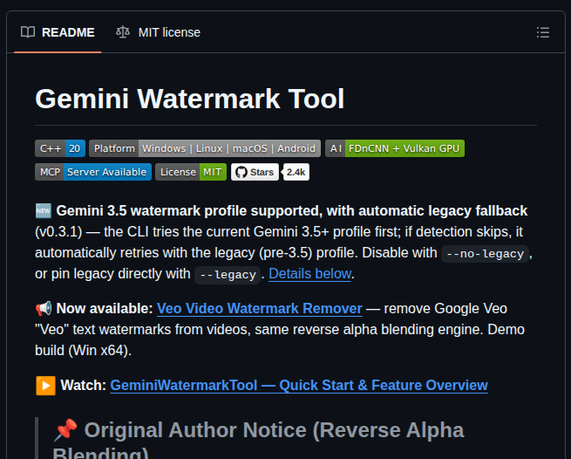Open the Veo Video Watermark Remover link

point(259,308)
